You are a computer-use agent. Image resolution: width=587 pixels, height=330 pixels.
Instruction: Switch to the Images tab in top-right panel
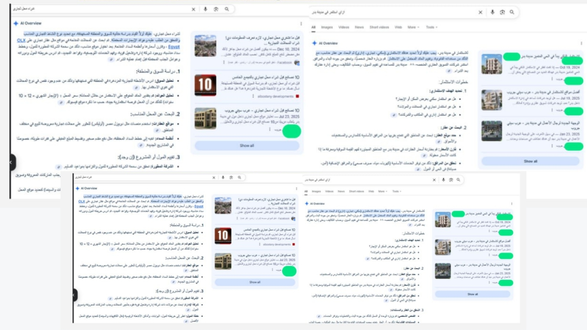pyautogui.click(x=327, y=27)
